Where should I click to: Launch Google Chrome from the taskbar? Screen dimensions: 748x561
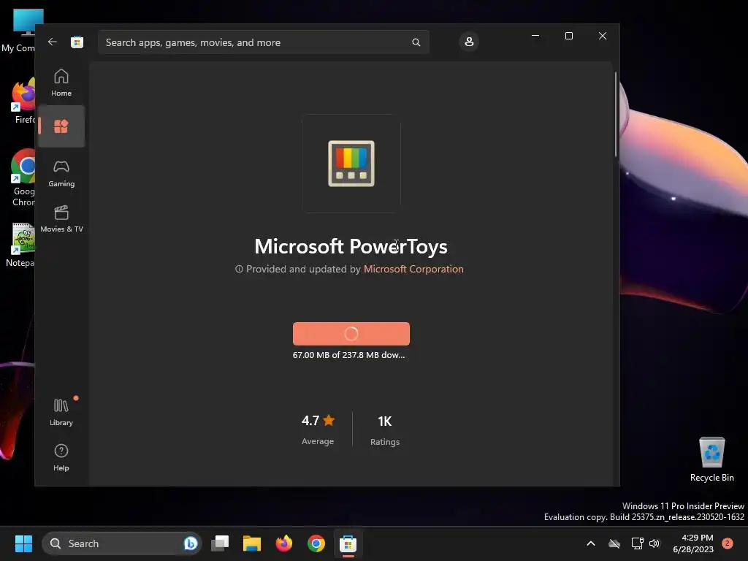pos(316,543)
